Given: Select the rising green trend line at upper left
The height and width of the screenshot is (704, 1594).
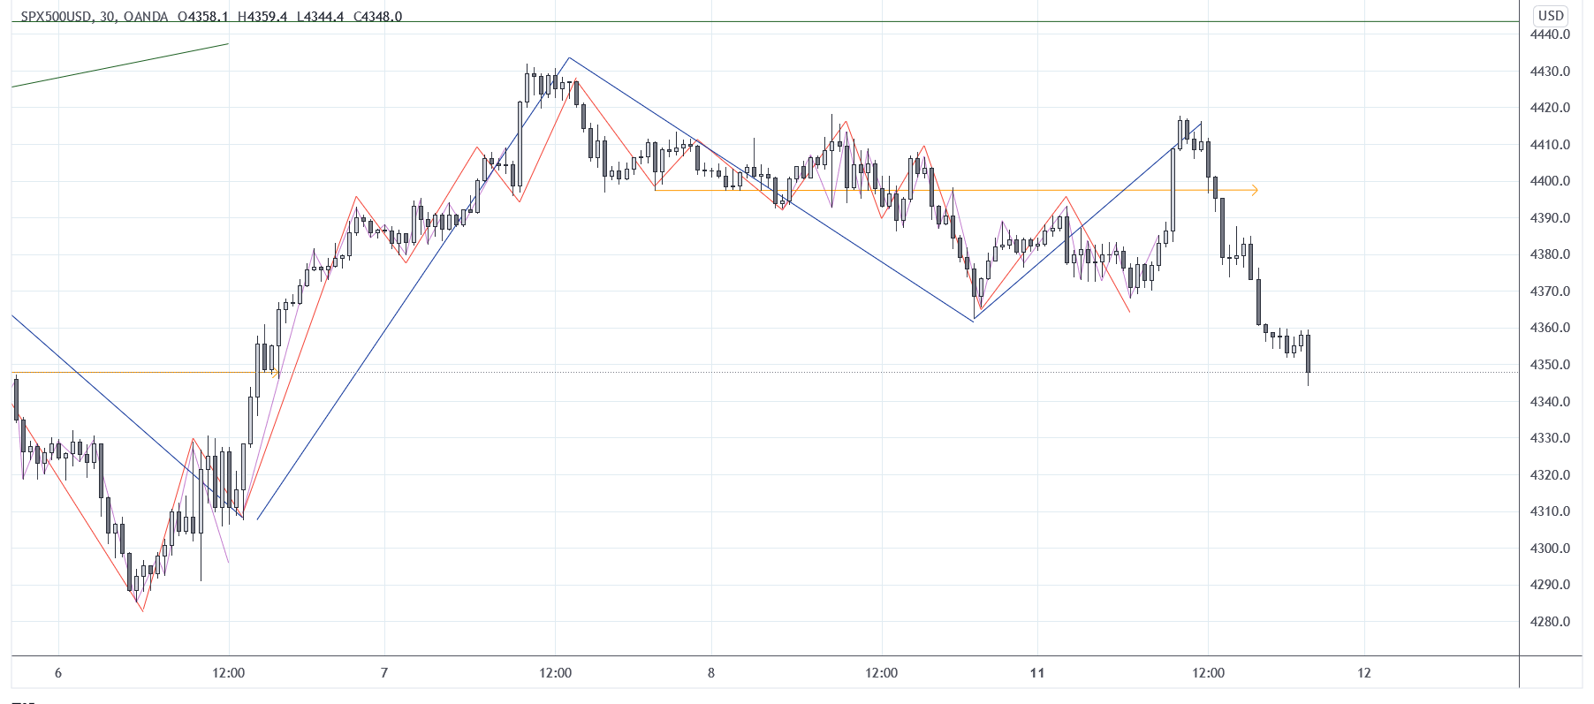Looking at the screenshot, I should point(120,65).
